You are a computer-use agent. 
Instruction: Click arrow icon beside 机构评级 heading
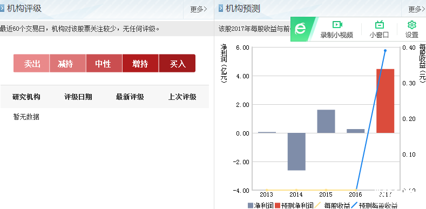(2, 9)
